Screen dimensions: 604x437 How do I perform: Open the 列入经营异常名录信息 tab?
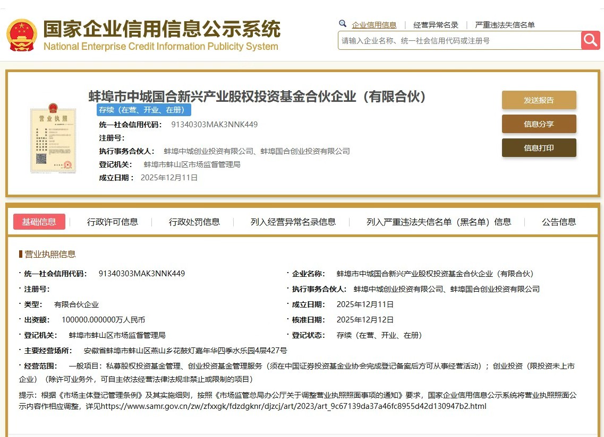(x=293, y=222)
